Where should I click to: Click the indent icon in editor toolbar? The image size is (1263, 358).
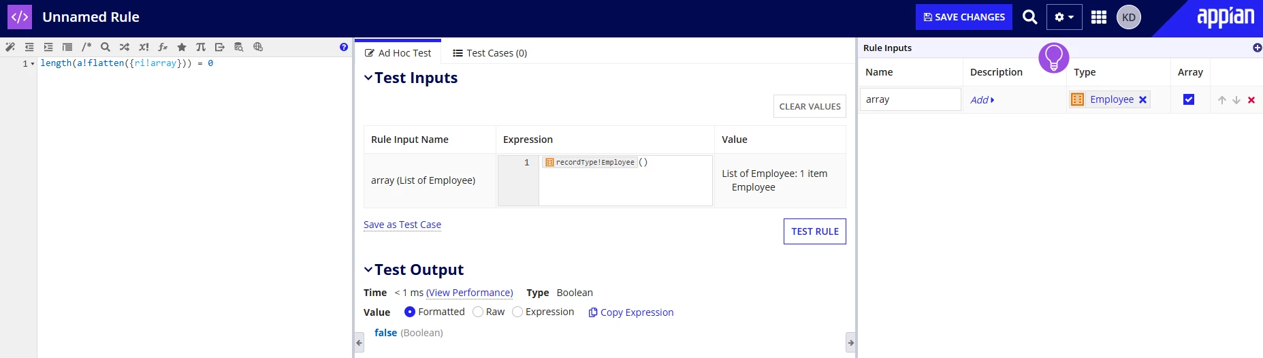[x=48, y=47]
